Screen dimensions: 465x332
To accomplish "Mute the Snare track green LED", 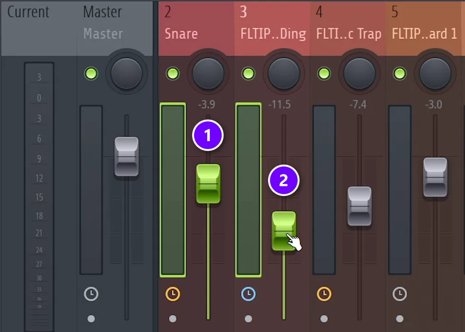I will (173, 74).
